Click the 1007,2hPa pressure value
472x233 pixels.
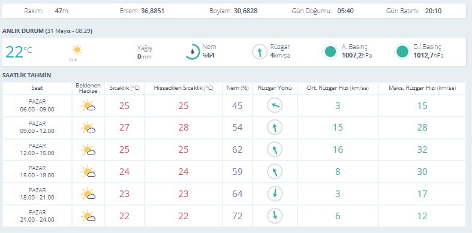pyautogui.click(x=357, y=56)
